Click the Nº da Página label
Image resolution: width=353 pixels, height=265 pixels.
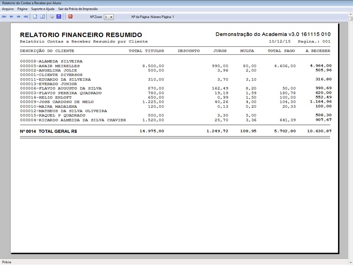153,17
